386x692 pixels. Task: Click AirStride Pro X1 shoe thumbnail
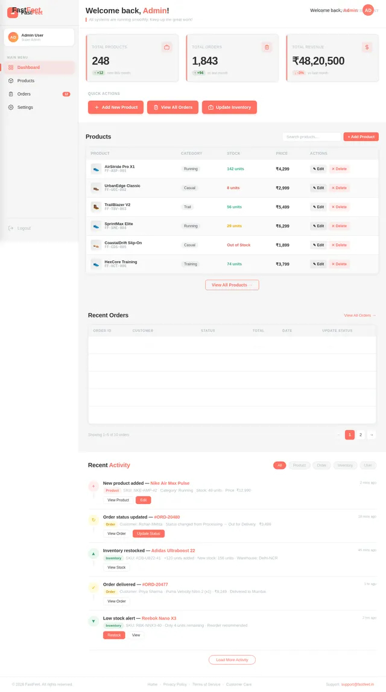pyautogui.click(x=96, y=169)
